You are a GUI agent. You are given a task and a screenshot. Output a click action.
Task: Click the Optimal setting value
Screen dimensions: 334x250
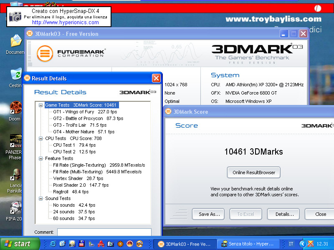[x=172, y=101]
